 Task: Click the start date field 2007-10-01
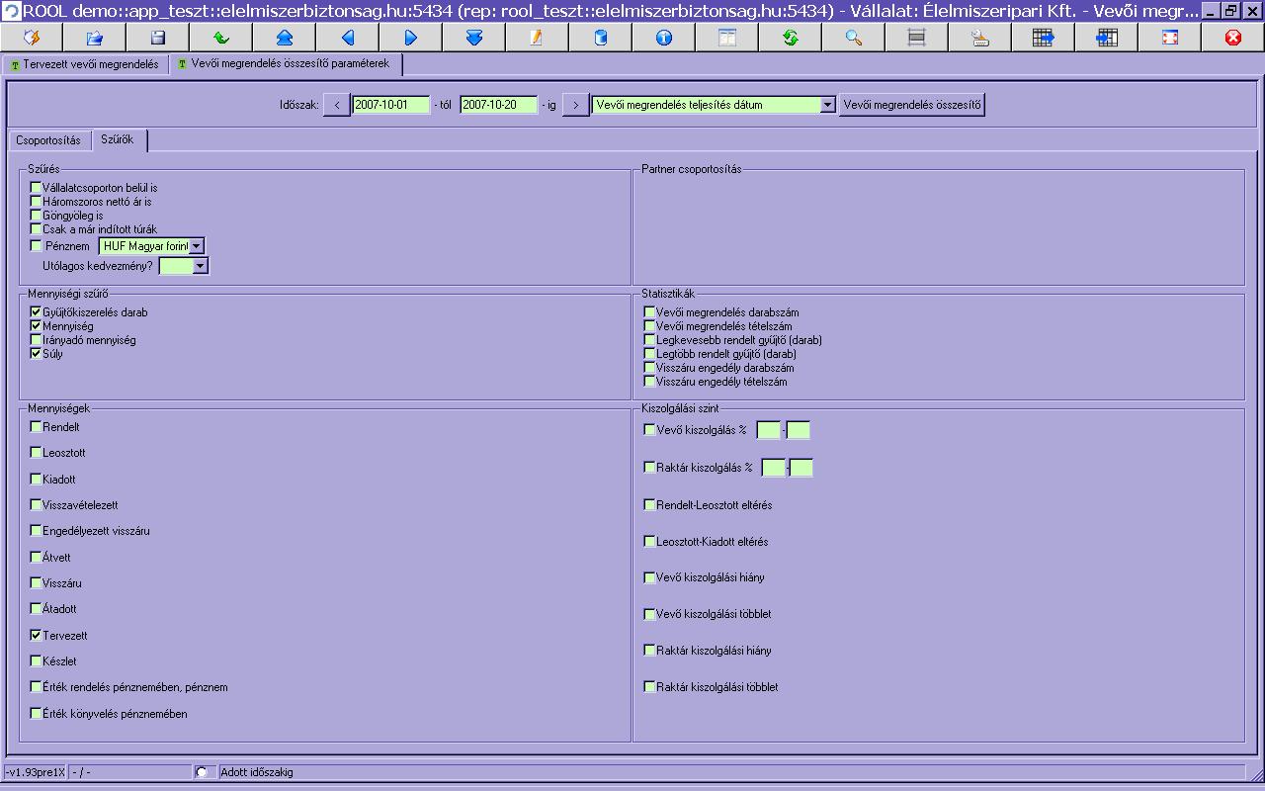coord(390,105)
